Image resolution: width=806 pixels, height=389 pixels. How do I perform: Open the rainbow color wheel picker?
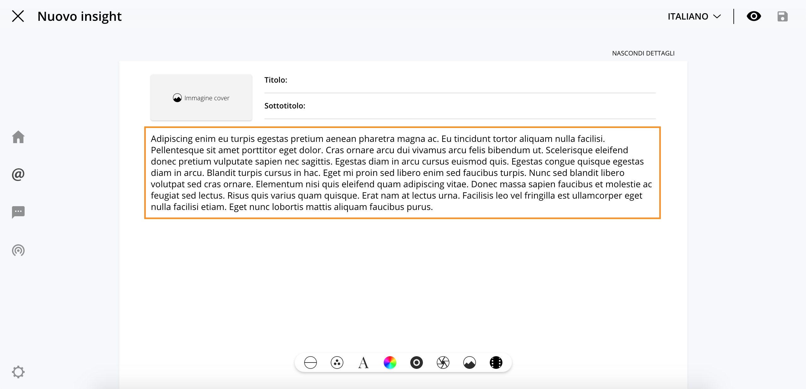(x=390, y=363)
